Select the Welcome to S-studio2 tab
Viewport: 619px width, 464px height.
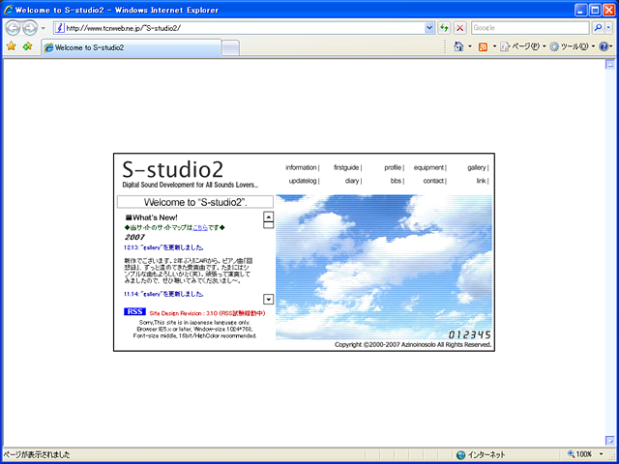131,47
